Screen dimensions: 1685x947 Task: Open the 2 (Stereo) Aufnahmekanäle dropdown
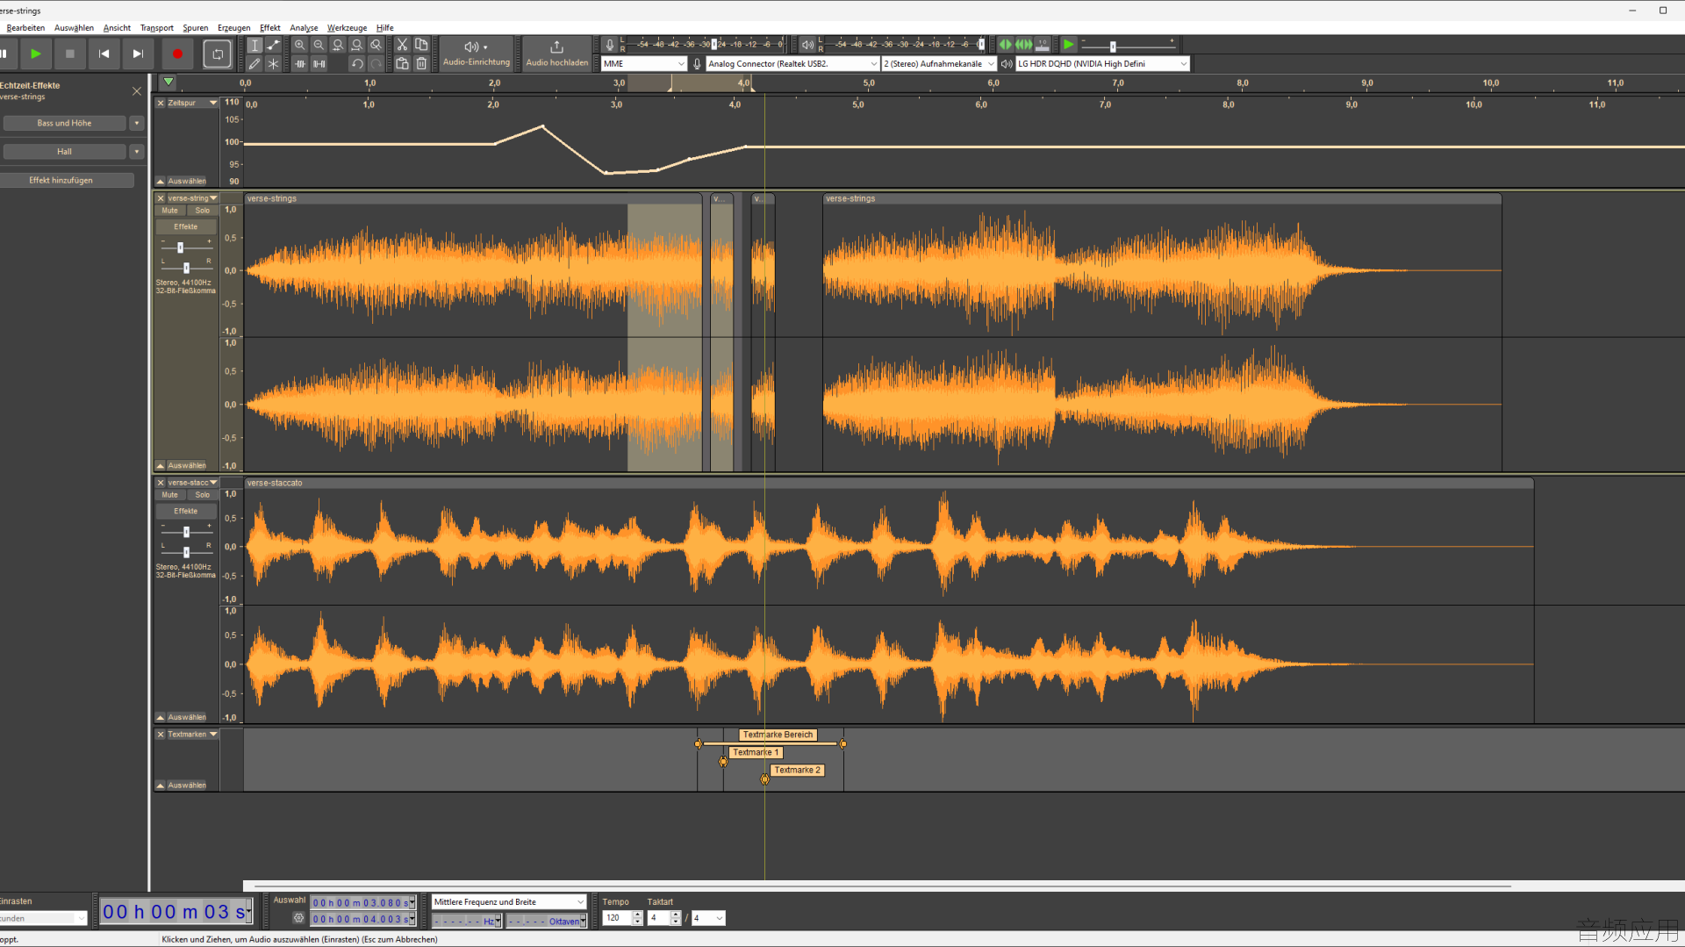point(939,64)
